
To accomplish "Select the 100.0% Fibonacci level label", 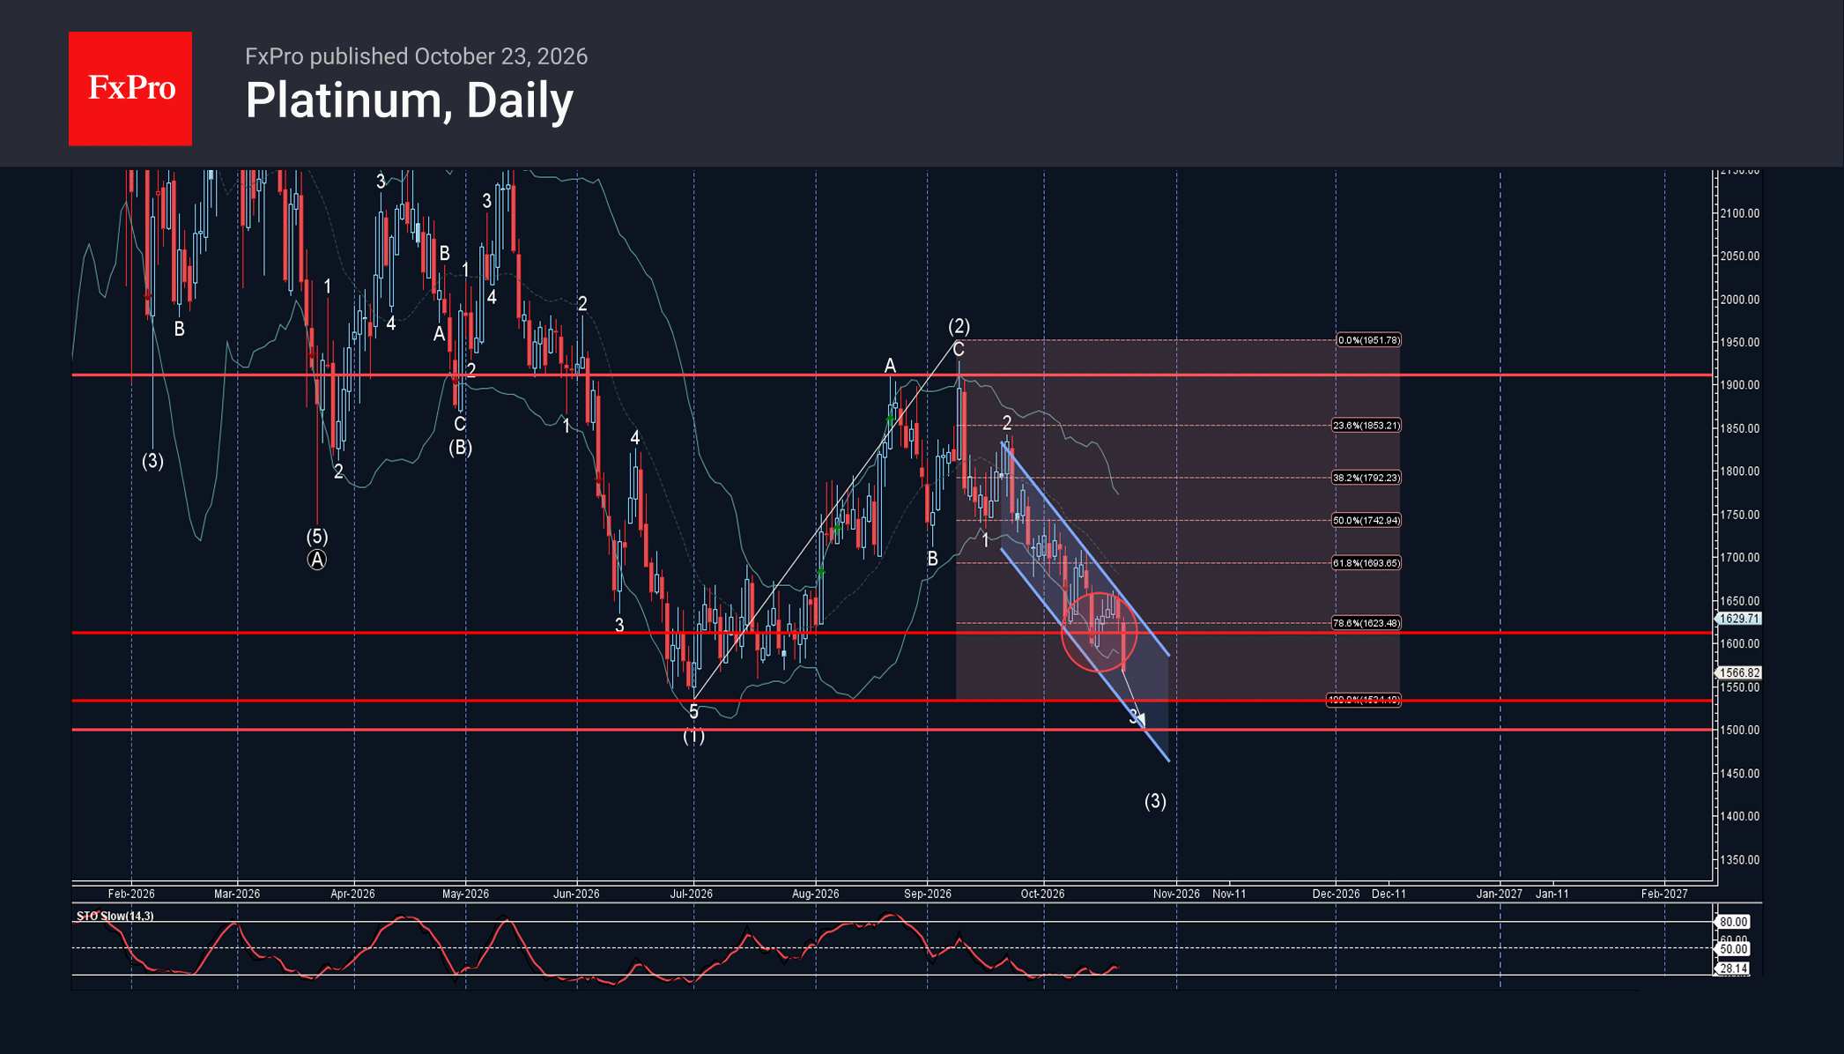I will pyautogui.click(x=1363, y=701).
